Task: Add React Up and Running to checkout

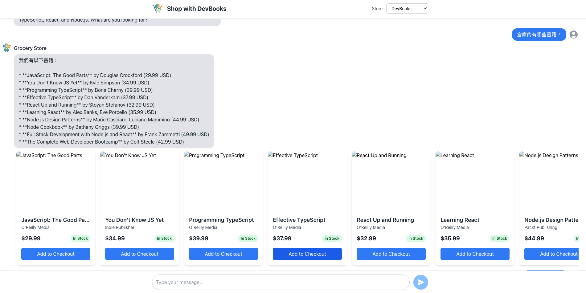Action: 391,254
